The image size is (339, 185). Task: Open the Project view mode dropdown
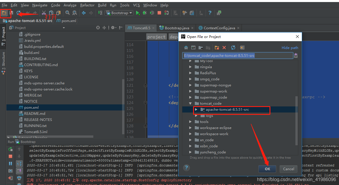(64, 28)
